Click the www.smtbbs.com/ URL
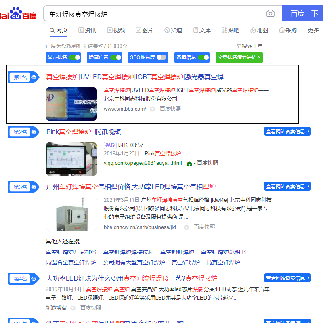This screenshot has width=323, height=323. tap(125, 109)
